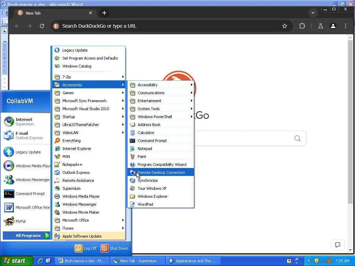Click the Log Off button

[x=86, y=248]
